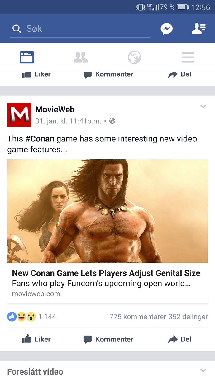Viewport: 215px width, 382px height.
Task: Tap the search magnifier icon
Action: 16,29
